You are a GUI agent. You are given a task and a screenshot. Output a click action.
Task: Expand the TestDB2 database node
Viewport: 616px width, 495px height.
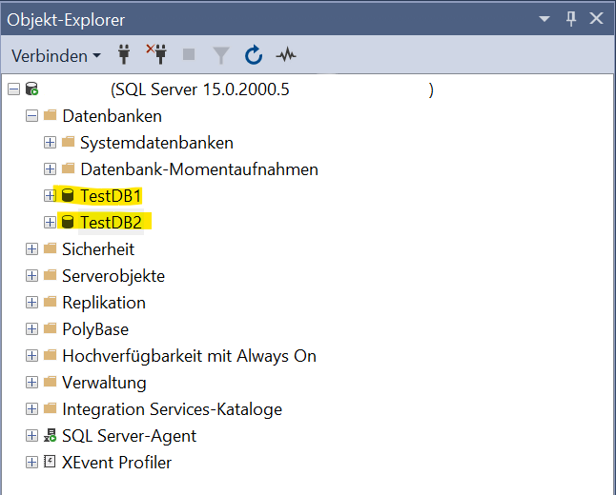[50, 223]
